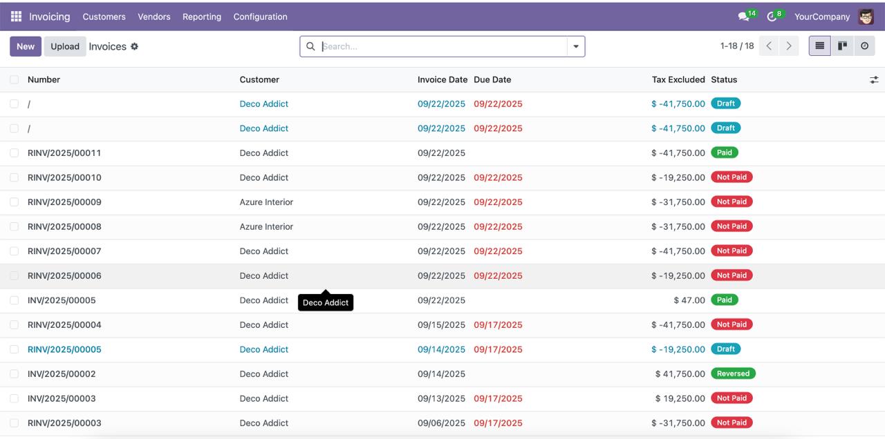Screen dimensions: 885x439
Task: Open the apps grid home menu
Action: click(16, 17)
